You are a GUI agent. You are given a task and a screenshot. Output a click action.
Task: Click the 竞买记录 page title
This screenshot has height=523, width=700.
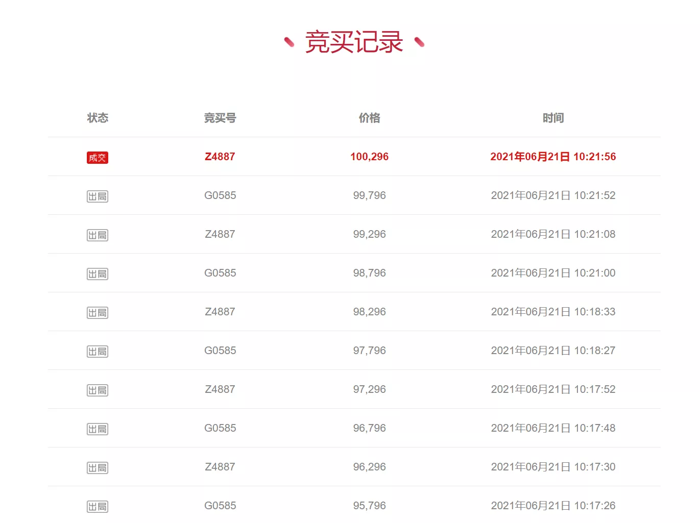(x=354, y=42)
